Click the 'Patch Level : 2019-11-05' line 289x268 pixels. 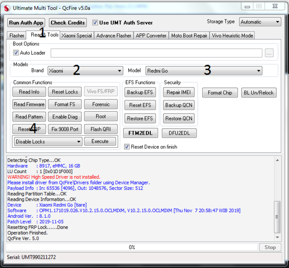coord(35,222)
